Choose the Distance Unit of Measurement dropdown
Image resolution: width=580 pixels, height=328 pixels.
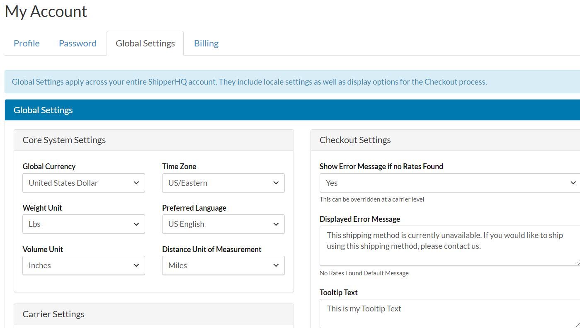click(223, 265)
